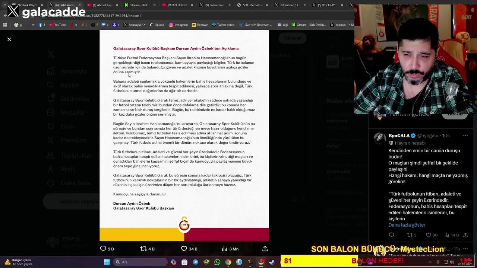Open the BynGALA profile name
This screenshot has width=477, height=268.
pos(399,135)
